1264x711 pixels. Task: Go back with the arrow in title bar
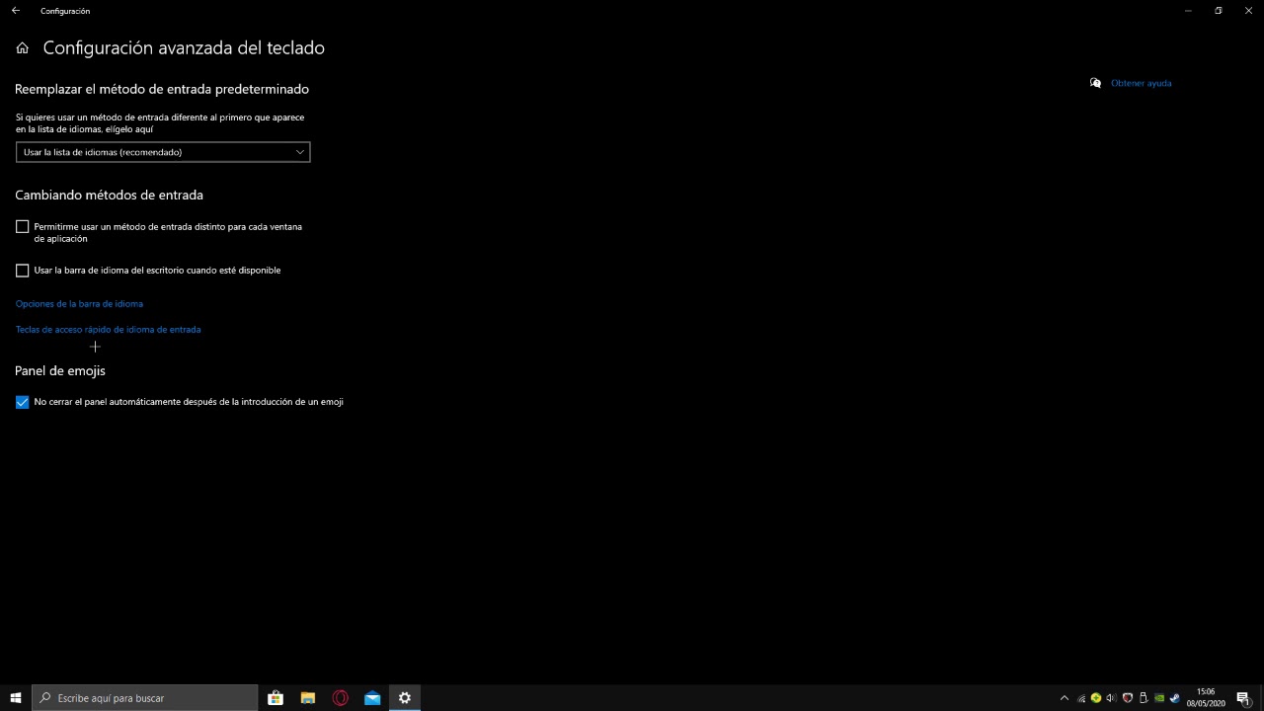pyautogui.click(x=15, y=11)
